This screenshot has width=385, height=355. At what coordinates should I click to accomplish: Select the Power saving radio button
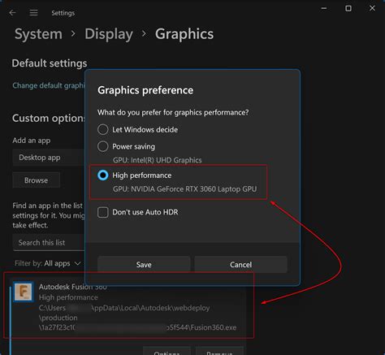[x=103, y=146]
